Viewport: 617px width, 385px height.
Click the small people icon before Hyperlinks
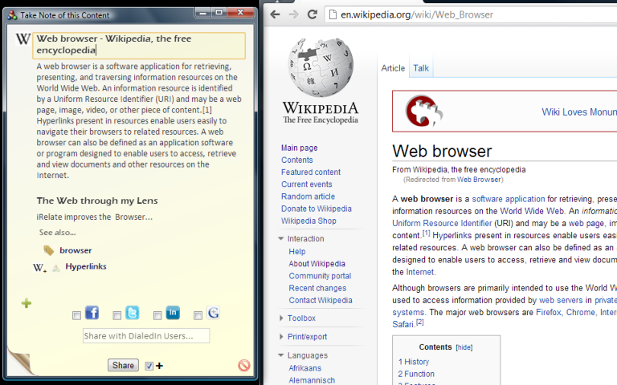(x=56, y=269)
